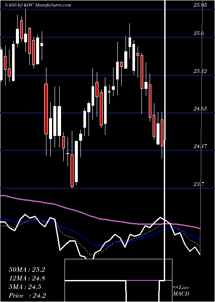Select the 24.65 price axis label
The image size is (215, 302).
200,109
